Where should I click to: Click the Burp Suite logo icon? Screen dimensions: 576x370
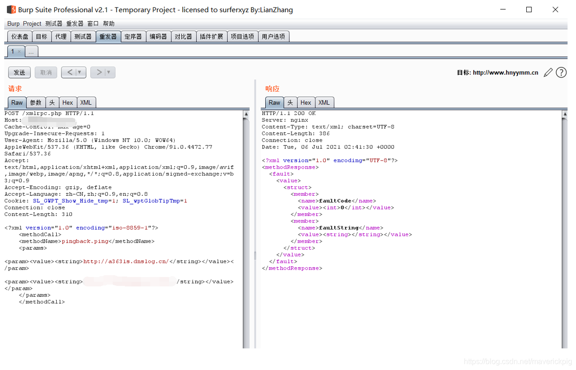(11, 9)
